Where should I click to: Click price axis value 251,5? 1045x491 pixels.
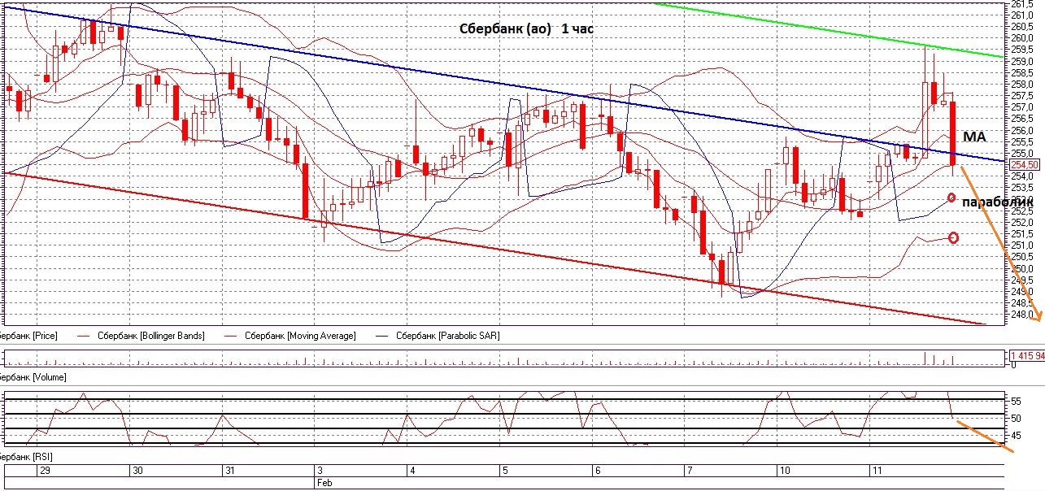pos(1023,234)
